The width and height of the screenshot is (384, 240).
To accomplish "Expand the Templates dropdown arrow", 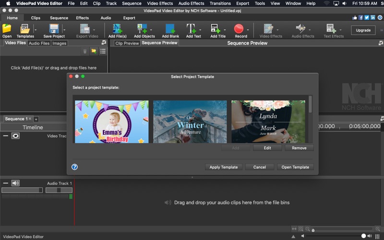I will pyautogui.click(x=36, y=29).
